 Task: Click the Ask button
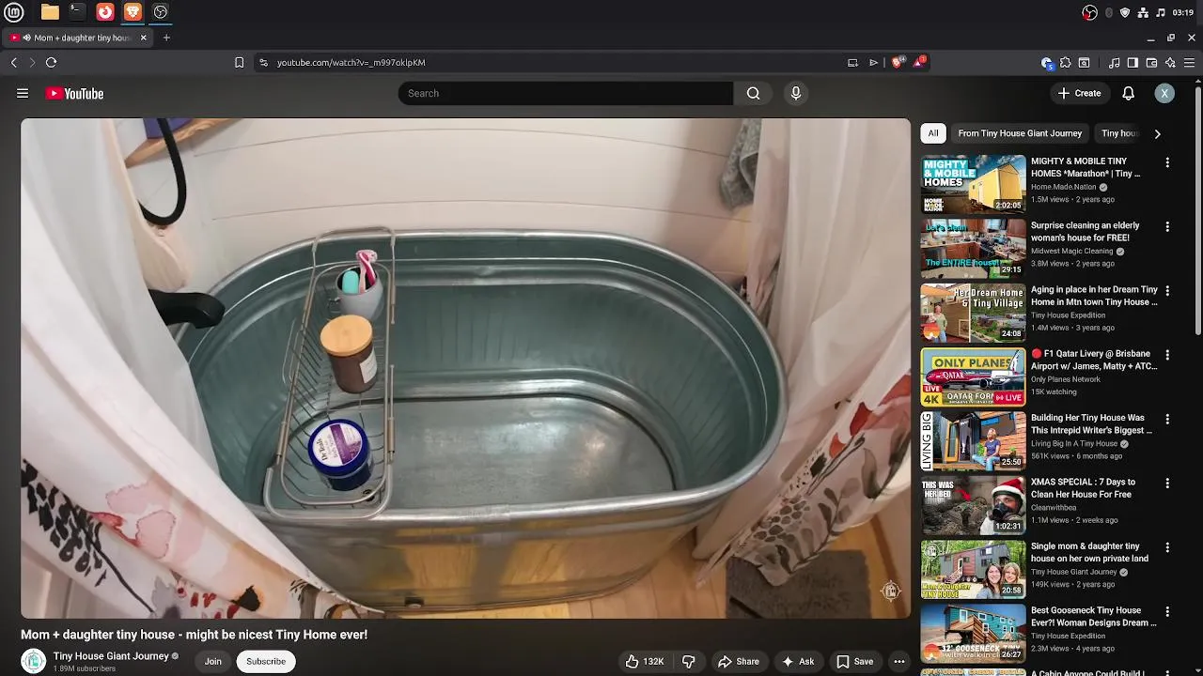797,661
